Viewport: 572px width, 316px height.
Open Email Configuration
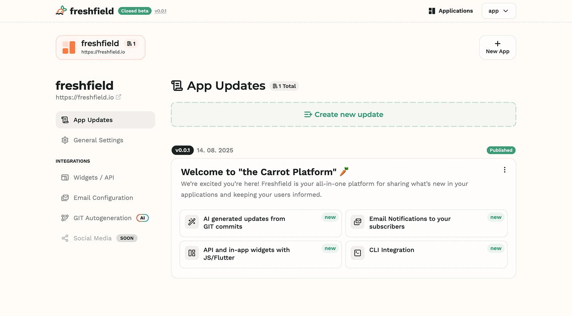[x=105, y=198]
